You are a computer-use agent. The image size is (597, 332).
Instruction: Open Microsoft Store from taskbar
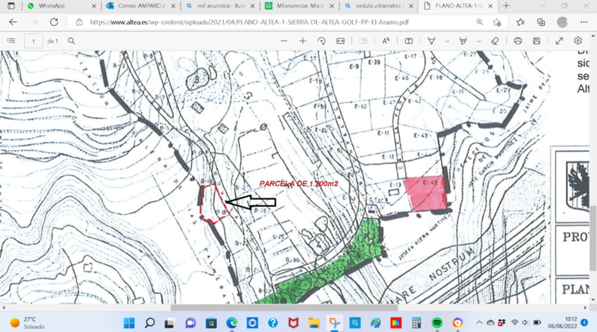click(x=211, y=323)
